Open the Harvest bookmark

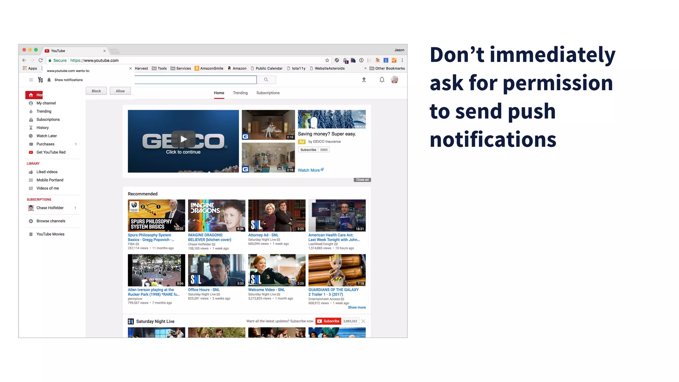tap(141, 68)
